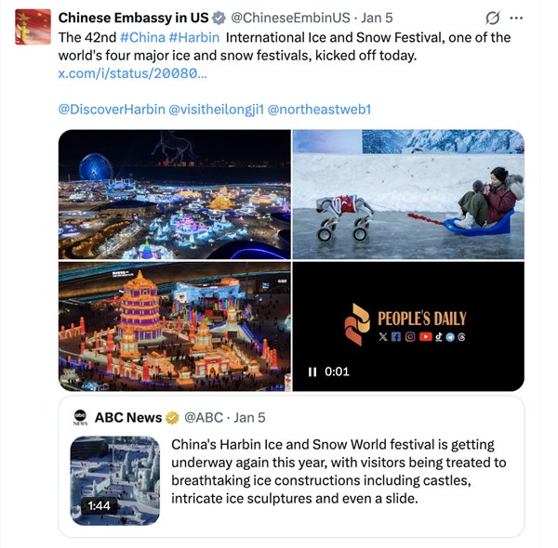Open the three-dot more options menu

point(516,18)
